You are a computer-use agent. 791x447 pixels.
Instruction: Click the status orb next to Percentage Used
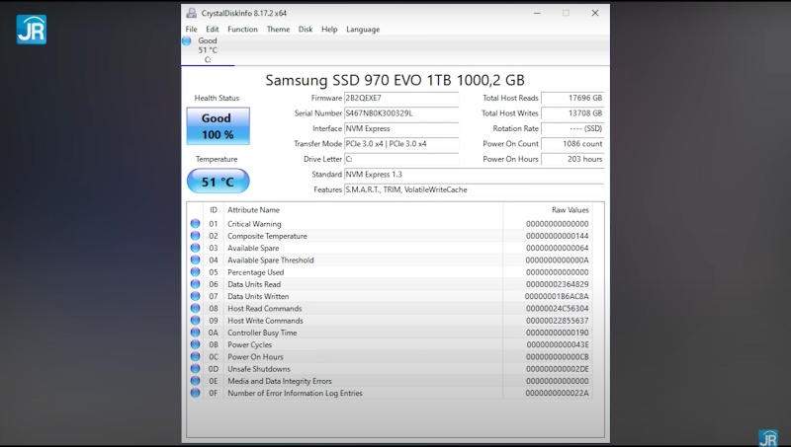(x=195, y=272)
